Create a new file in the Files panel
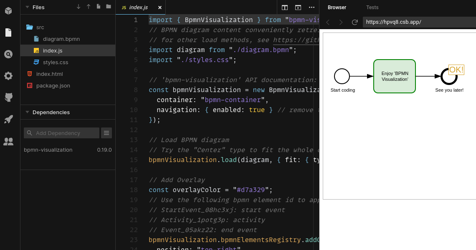Image resolution: width=476 pixels, height=250 pixels. [x=99, y=7]
